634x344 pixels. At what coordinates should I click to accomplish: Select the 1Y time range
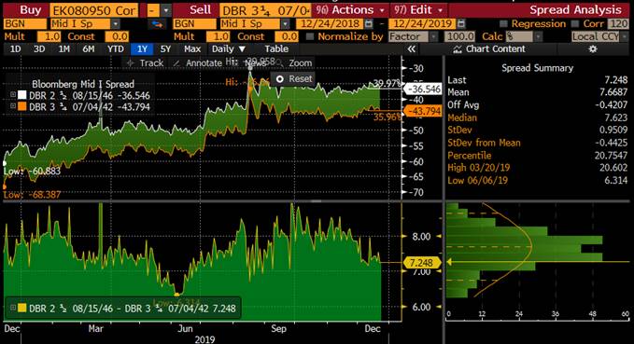pyautogui.click(x=142, y=49)
